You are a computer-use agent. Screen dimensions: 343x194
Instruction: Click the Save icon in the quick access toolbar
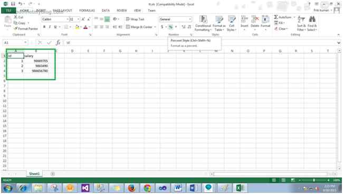click(x=13, y=4)
